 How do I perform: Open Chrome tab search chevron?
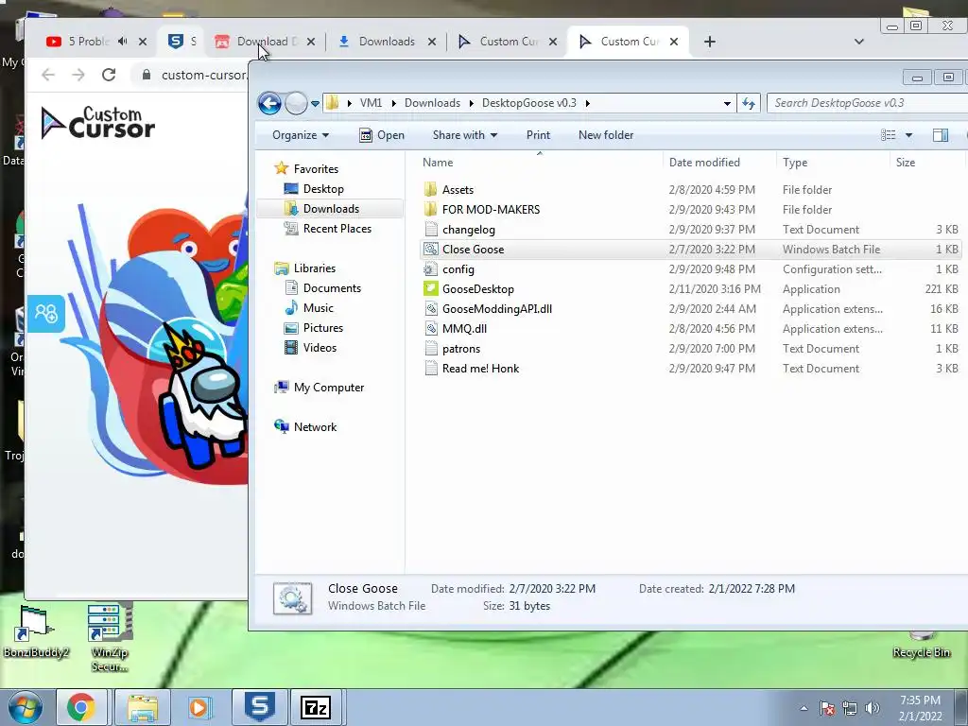(x=858, y=42)
